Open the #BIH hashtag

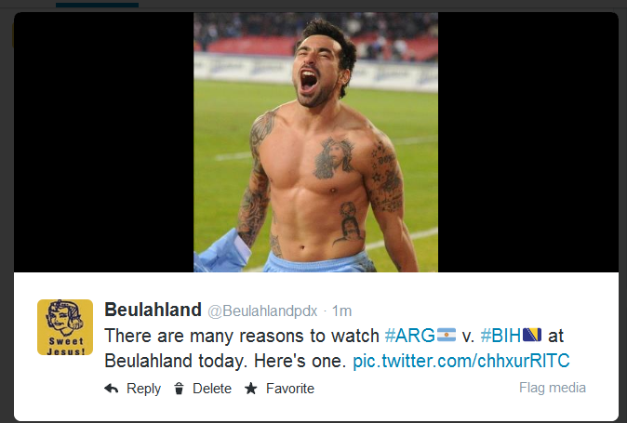point(500,336)
